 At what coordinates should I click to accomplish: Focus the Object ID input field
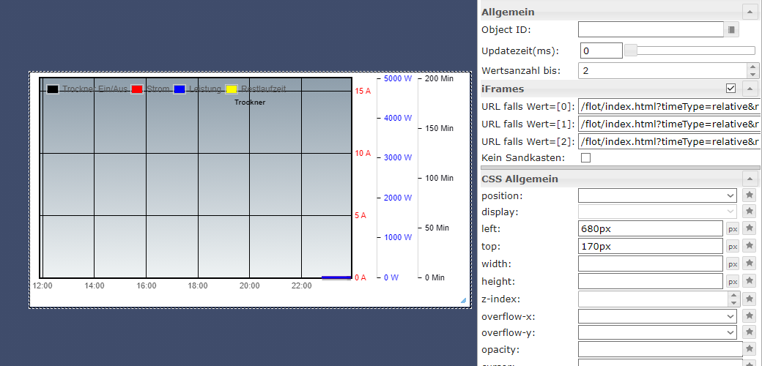(651, 29)
